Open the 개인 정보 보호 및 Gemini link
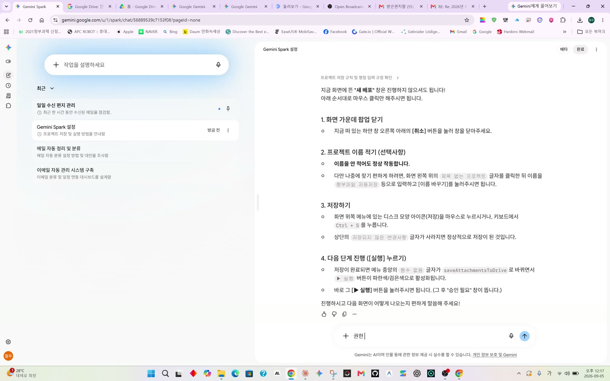Image resolution: width=610 pixels, height=381 pixels. click(494, 355)
